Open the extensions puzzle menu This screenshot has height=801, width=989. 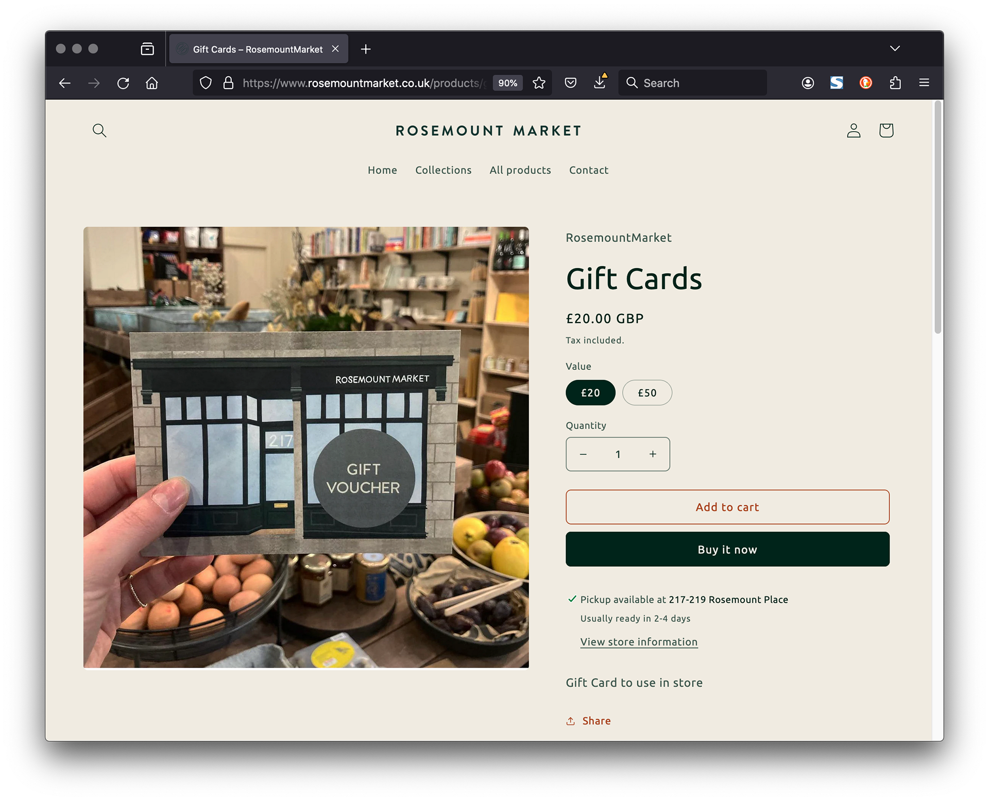coord(895,83)
